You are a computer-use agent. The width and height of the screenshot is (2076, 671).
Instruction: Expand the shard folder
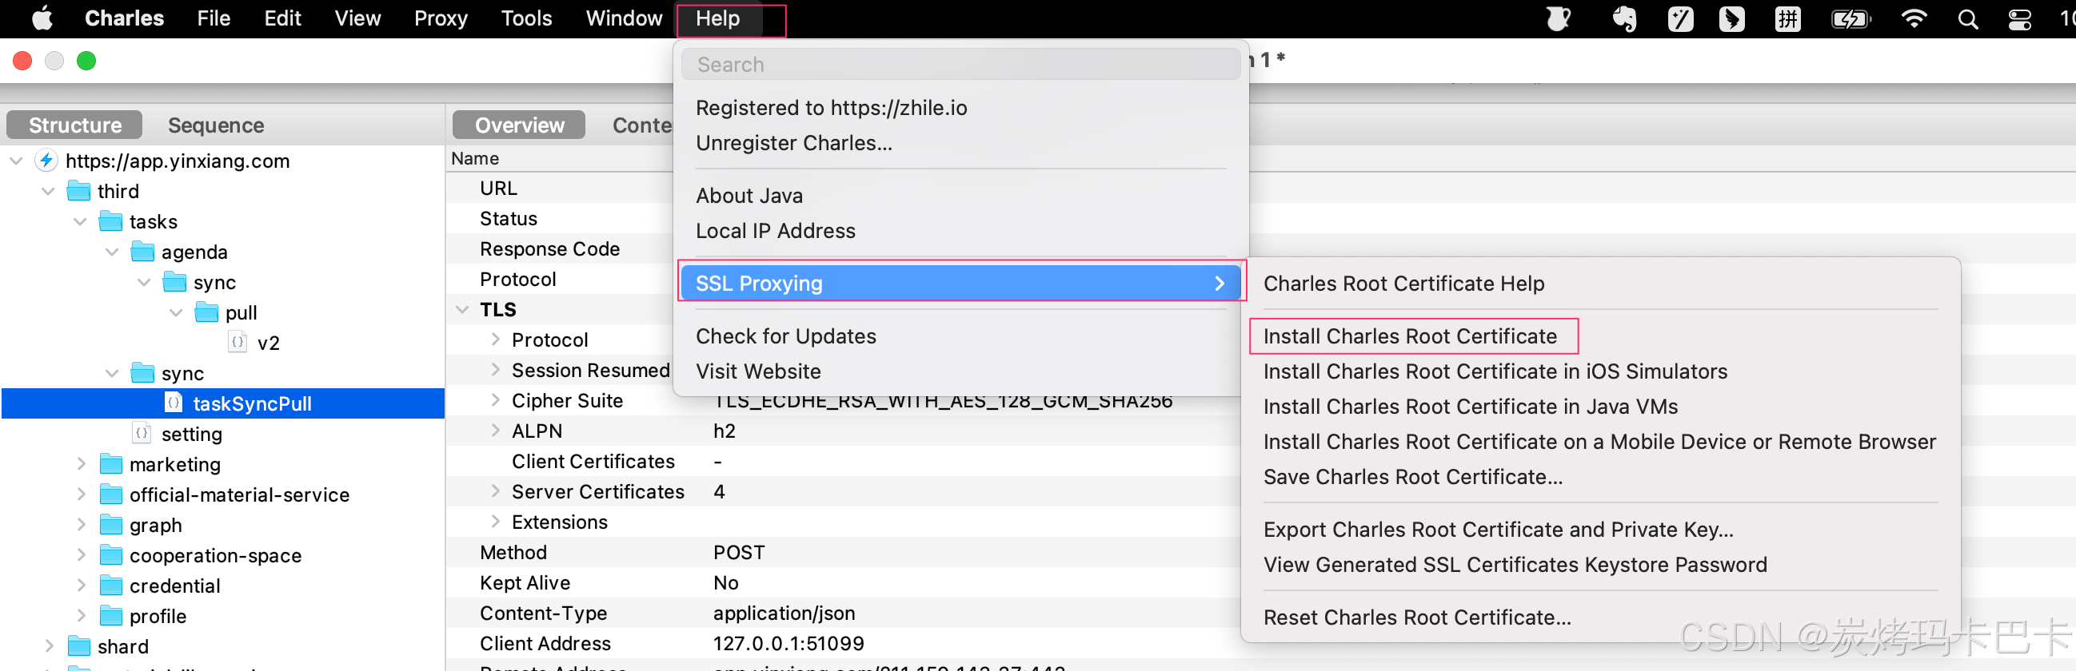pyautogui.click(x=49, y=645)
